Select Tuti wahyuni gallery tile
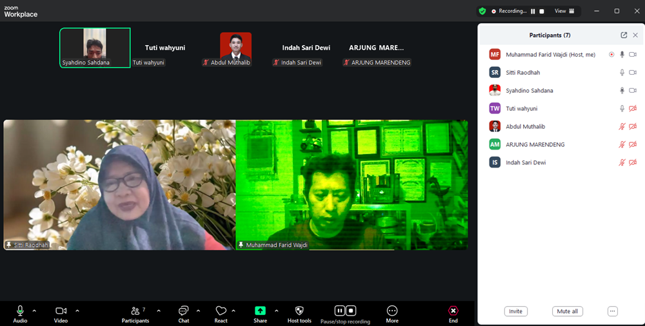This screenshot has height=326, width=645. click(165, 48)
